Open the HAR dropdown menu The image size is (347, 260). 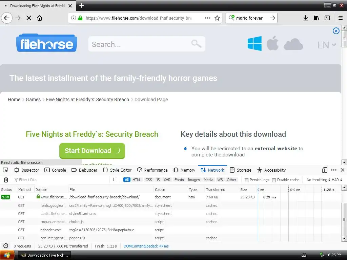click(x=337, y=180)
